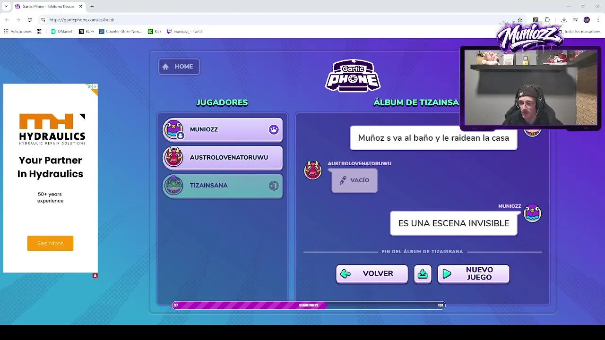This screenshot has height=340, width=605.
Task: Click the exit door icon on TIZAINSANA row
Action: coord(274,186)
